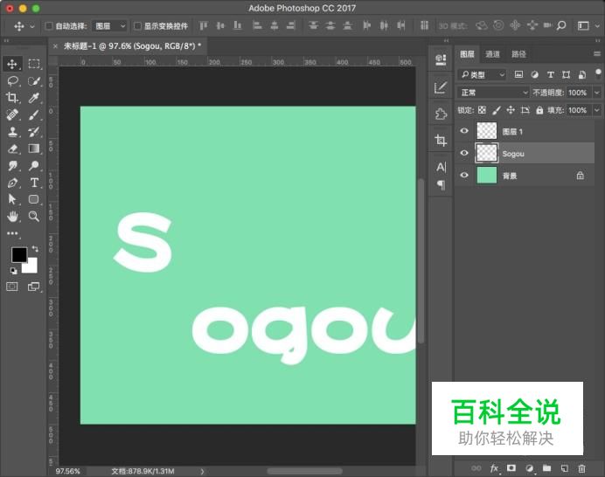Pick the Clone Stamp tool
This screenshot has width=605, height=477.
tap(12, 132)
